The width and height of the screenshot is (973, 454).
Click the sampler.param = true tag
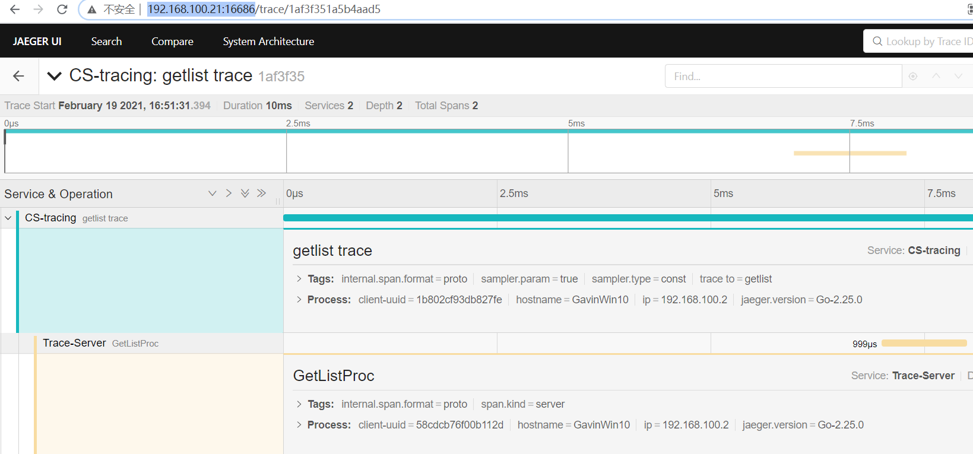530,279
